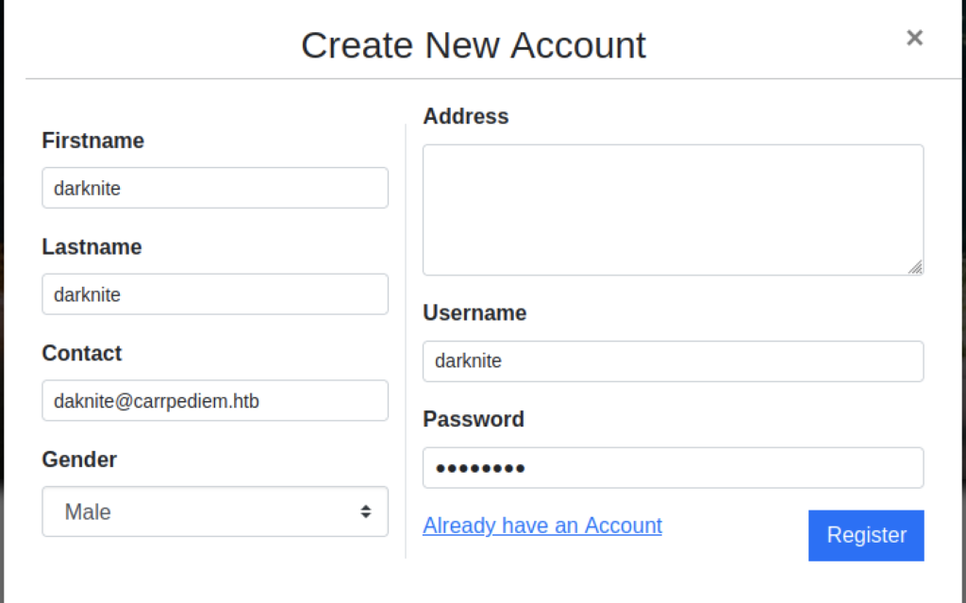
Task: Select the Username input field
Action: (x=673, y=361)
